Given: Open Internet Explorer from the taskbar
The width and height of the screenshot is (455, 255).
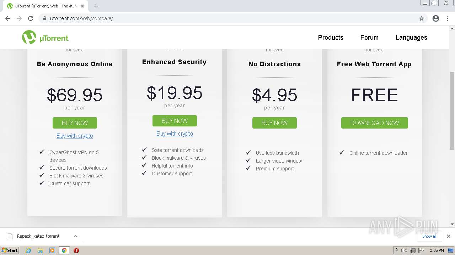Looking at the screenshot, I should coord(28,250).
